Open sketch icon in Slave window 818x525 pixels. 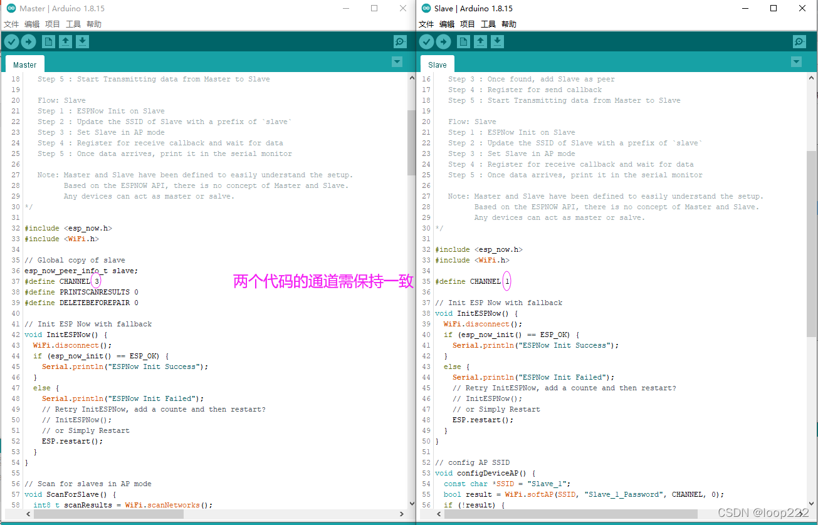click(480, 42)
